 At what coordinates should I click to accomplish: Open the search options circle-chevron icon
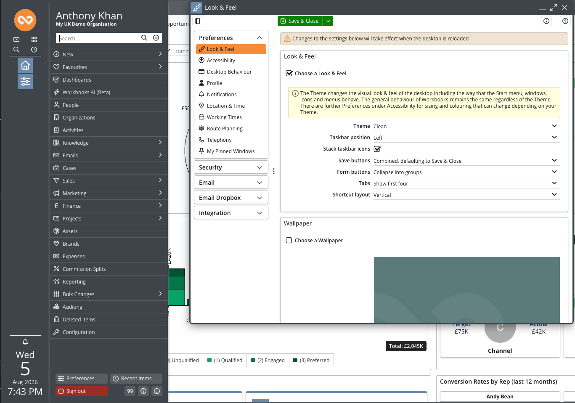pyautogui.click(x=156, y=38)
